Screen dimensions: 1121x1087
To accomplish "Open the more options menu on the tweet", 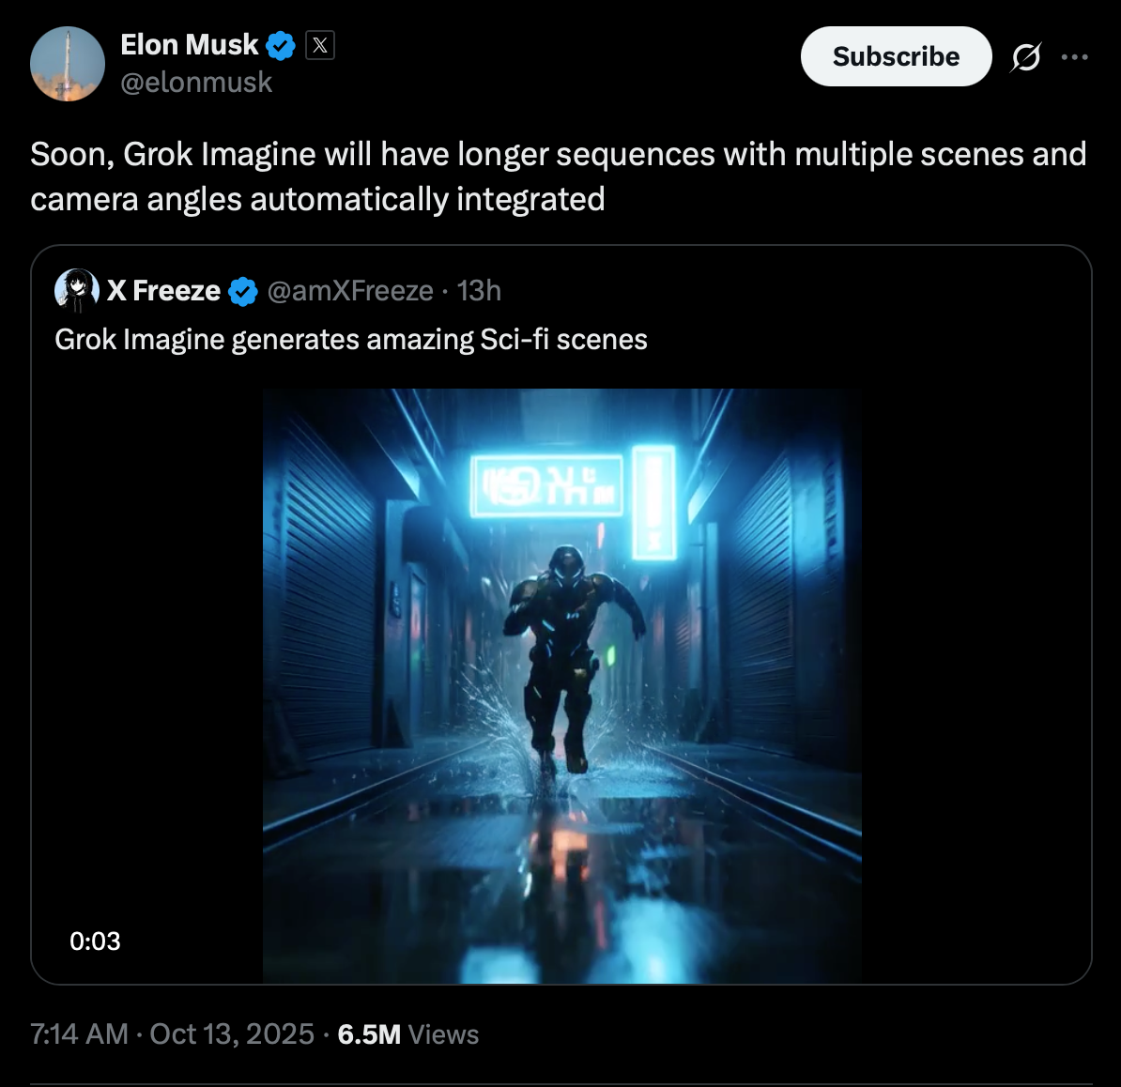I will 1076,54.
